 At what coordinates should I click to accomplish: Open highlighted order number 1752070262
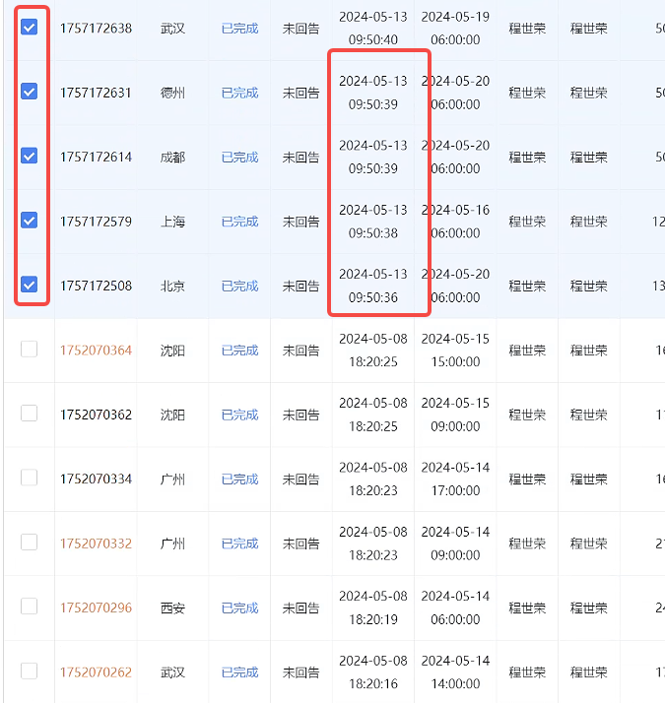pyautogui.click(x=96, y=672)
